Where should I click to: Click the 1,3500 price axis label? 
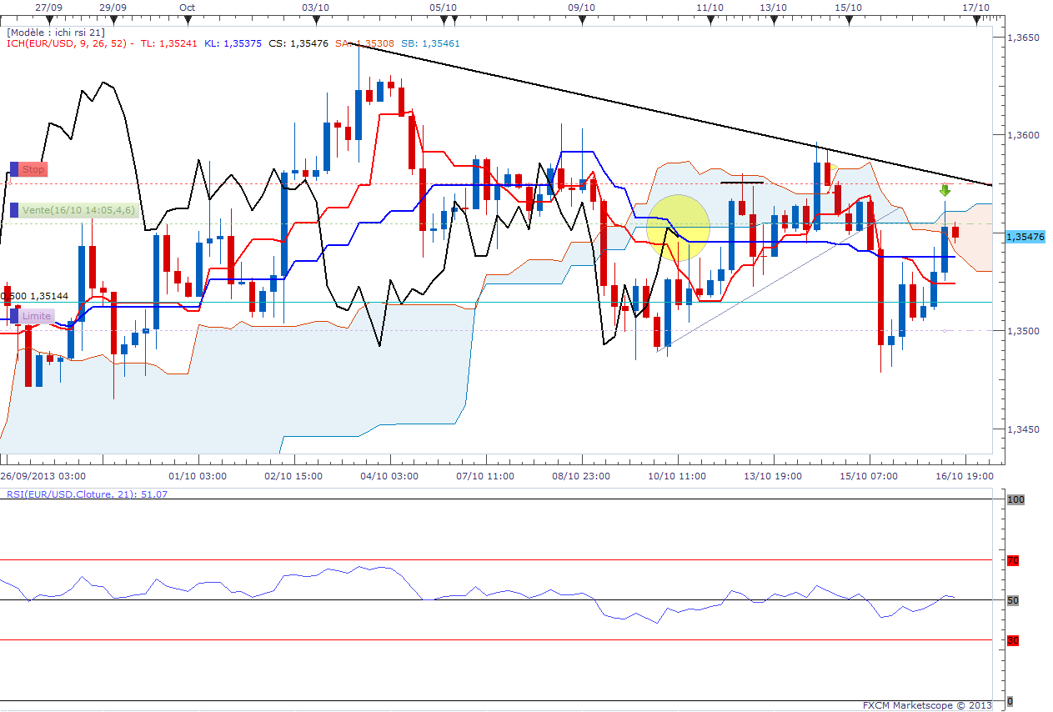(1023, 331)
